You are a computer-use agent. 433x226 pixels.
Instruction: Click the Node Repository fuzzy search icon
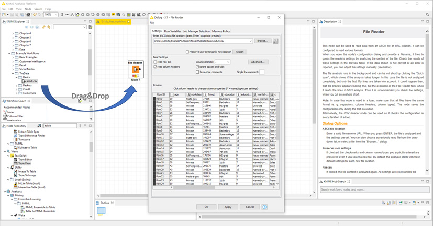tap(39, 126)
